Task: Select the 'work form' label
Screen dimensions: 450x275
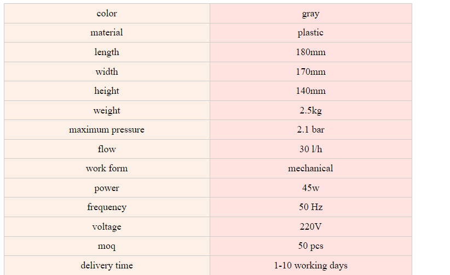Action: 107,169
